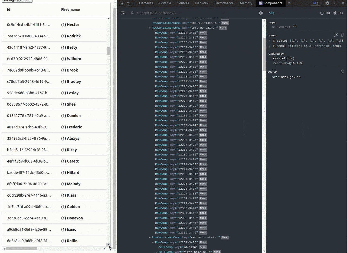
Task: Suspend the selected component stopwatch icon
Action: coord(322,13)
